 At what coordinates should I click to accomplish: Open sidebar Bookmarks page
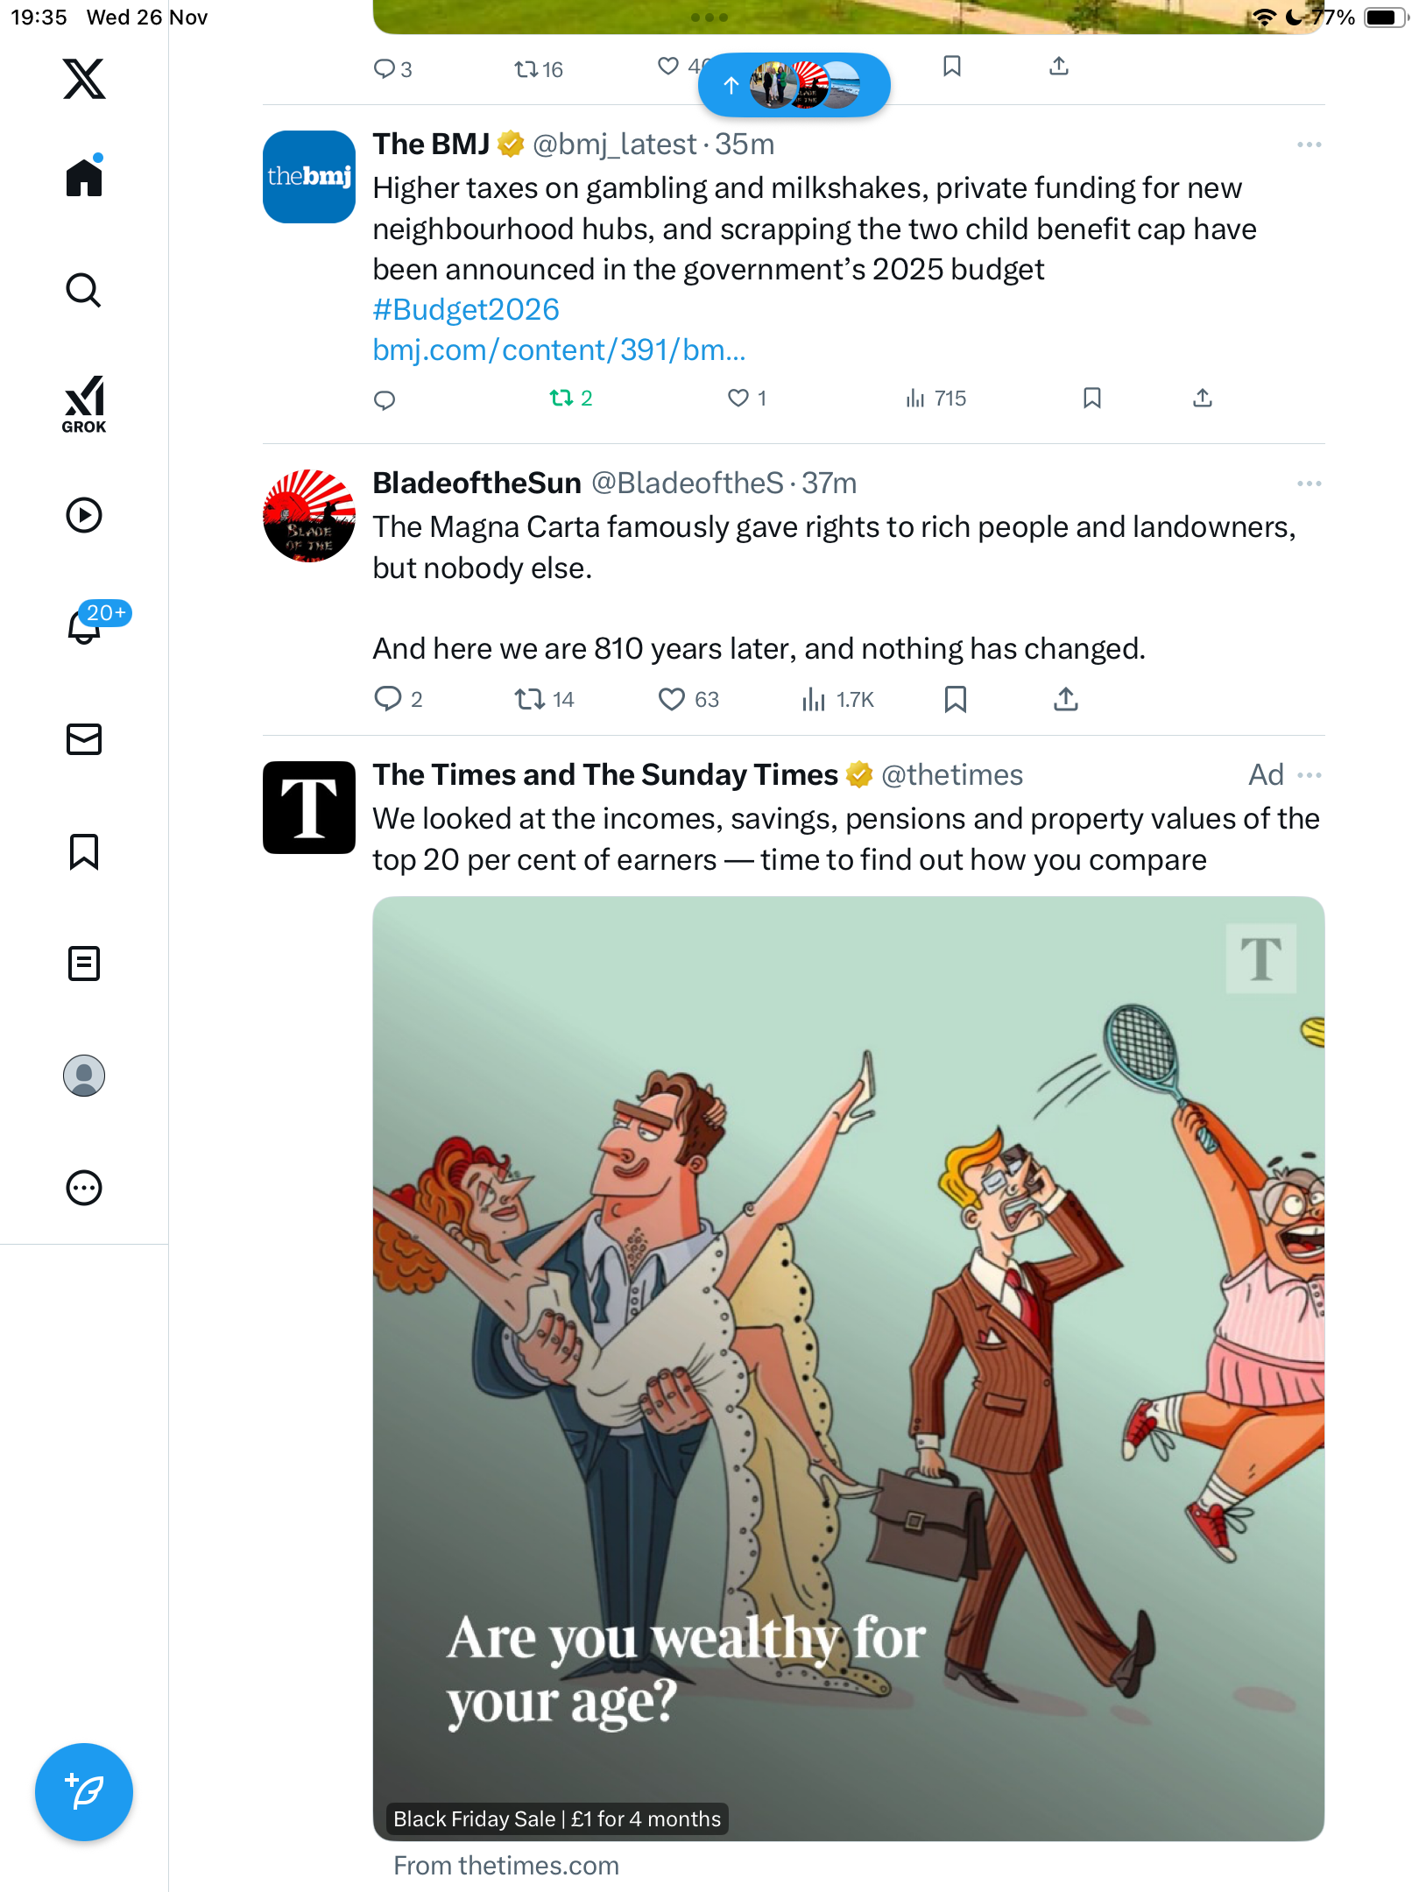tap(84, 851)
